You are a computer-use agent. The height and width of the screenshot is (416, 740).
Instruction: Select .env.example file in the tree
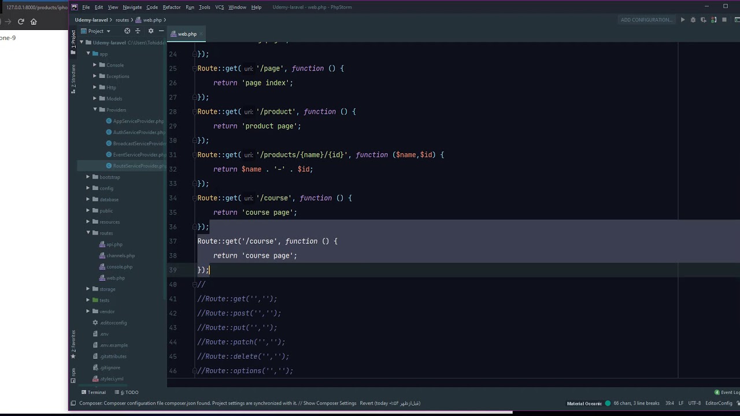pyautogui.click(x=113, y=345)
